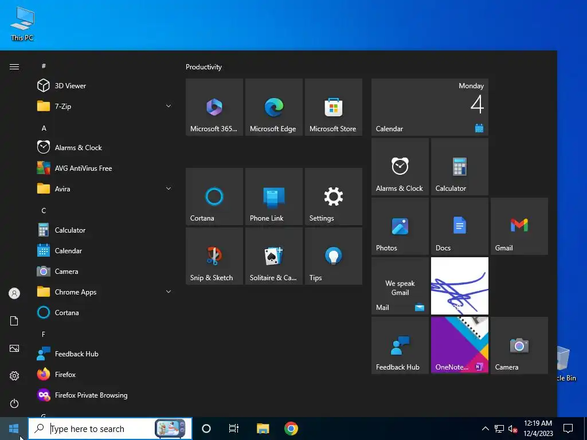Select This PC desktop icon
The width and height of the screenshot is (587, 440).
22,23
